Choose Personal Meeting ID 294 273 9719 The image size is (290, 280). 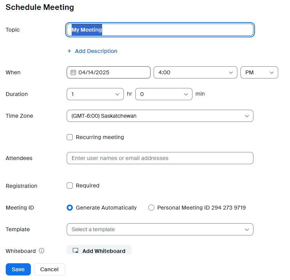point(151,208)
